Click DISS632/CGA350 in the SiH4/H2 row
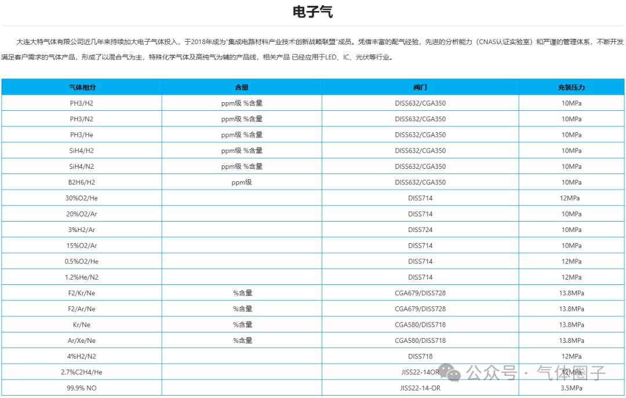Image resolution: width=626 pixels, height=398 pixels. [420, 151]
